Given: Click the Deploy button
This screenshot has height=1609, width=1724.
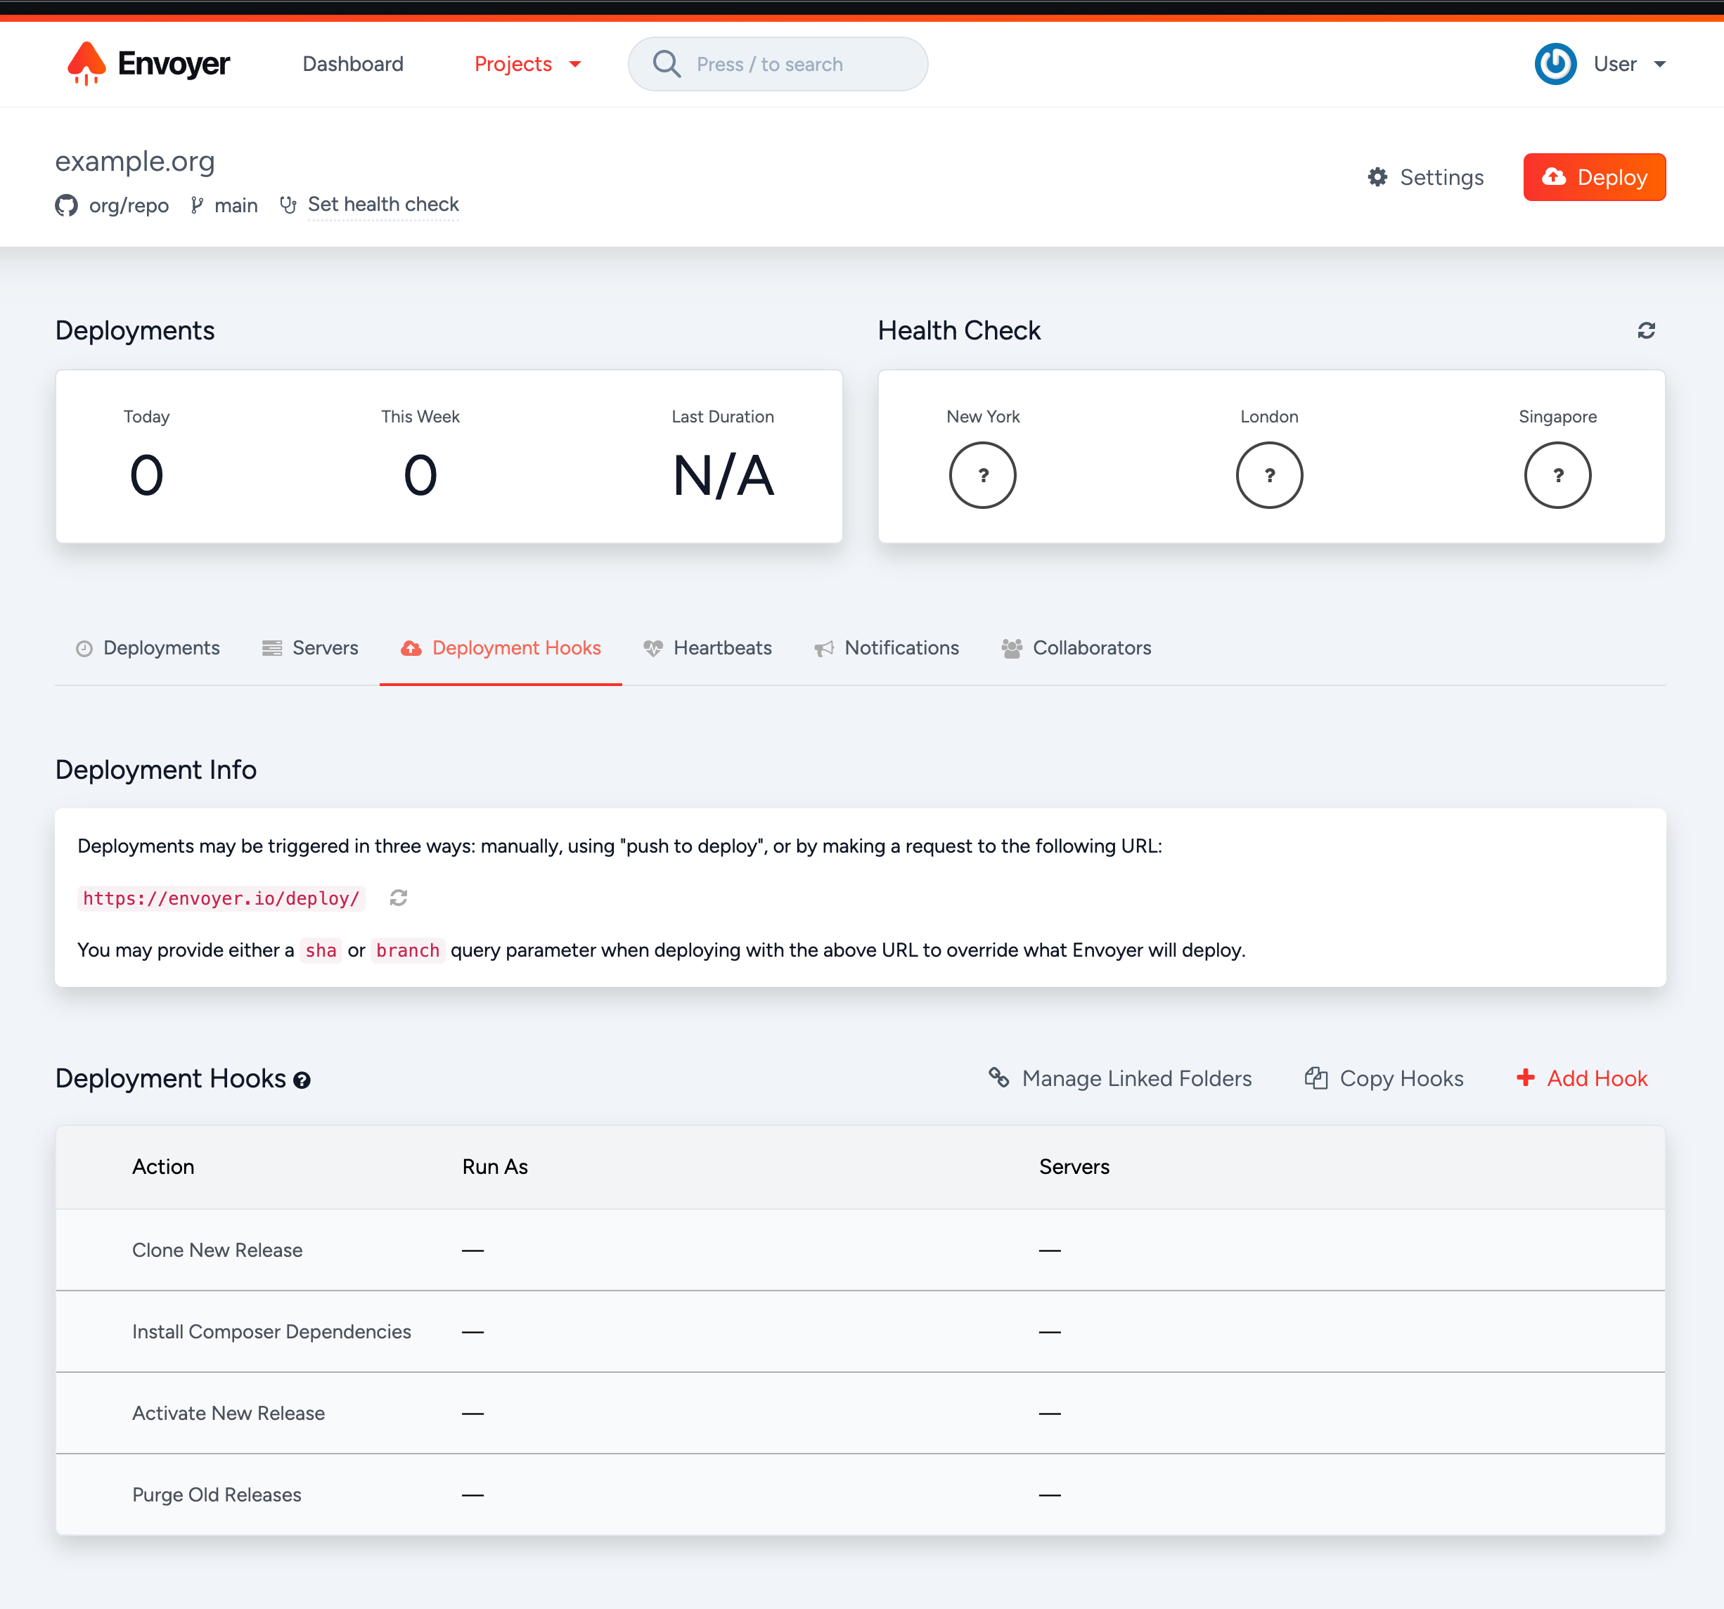Looking at the screenshot, I should click(1594, 177).
